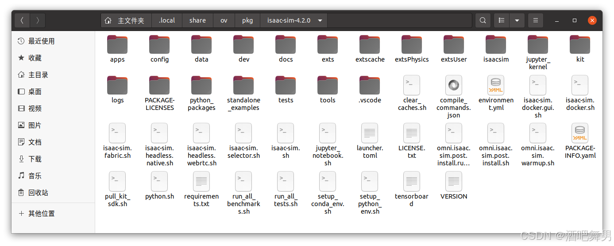Select PACKAGE-INFO.yaml file icon
The image size is (614, 246).
click(x=580, y=133)
